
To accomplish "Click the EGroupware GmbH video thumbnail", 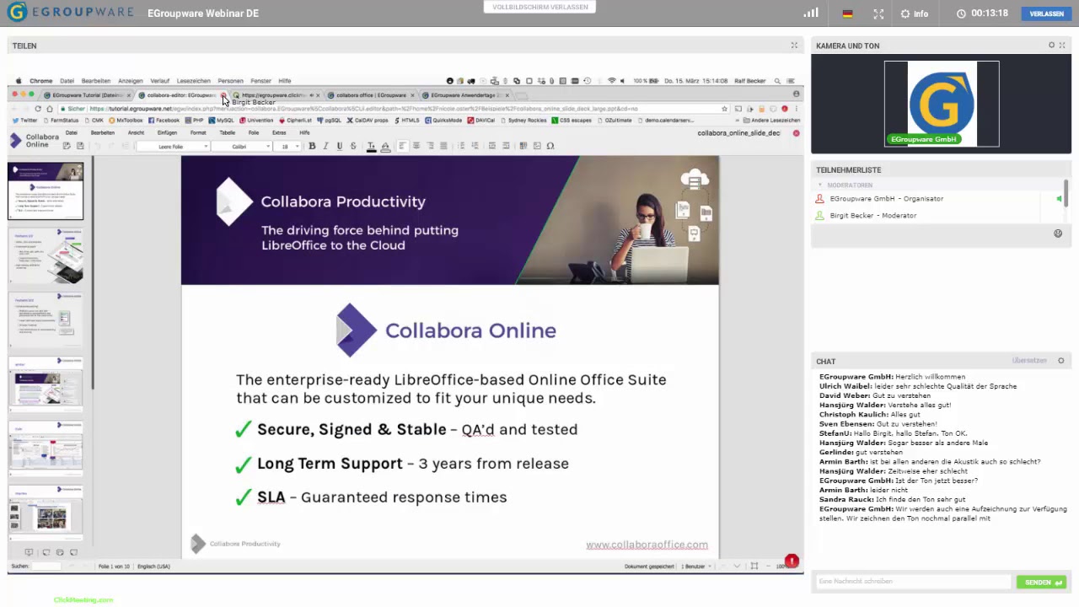I will click(x=942, y=103).
